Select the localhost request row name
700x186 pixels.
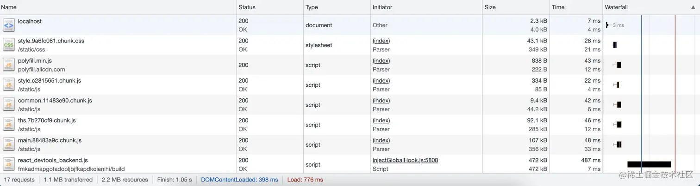30,21
